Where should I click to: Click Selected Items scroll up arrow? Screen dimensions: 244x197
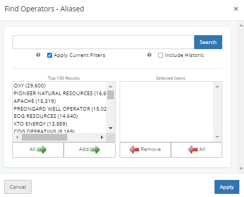pyautogui.click(x=217, y=86)
